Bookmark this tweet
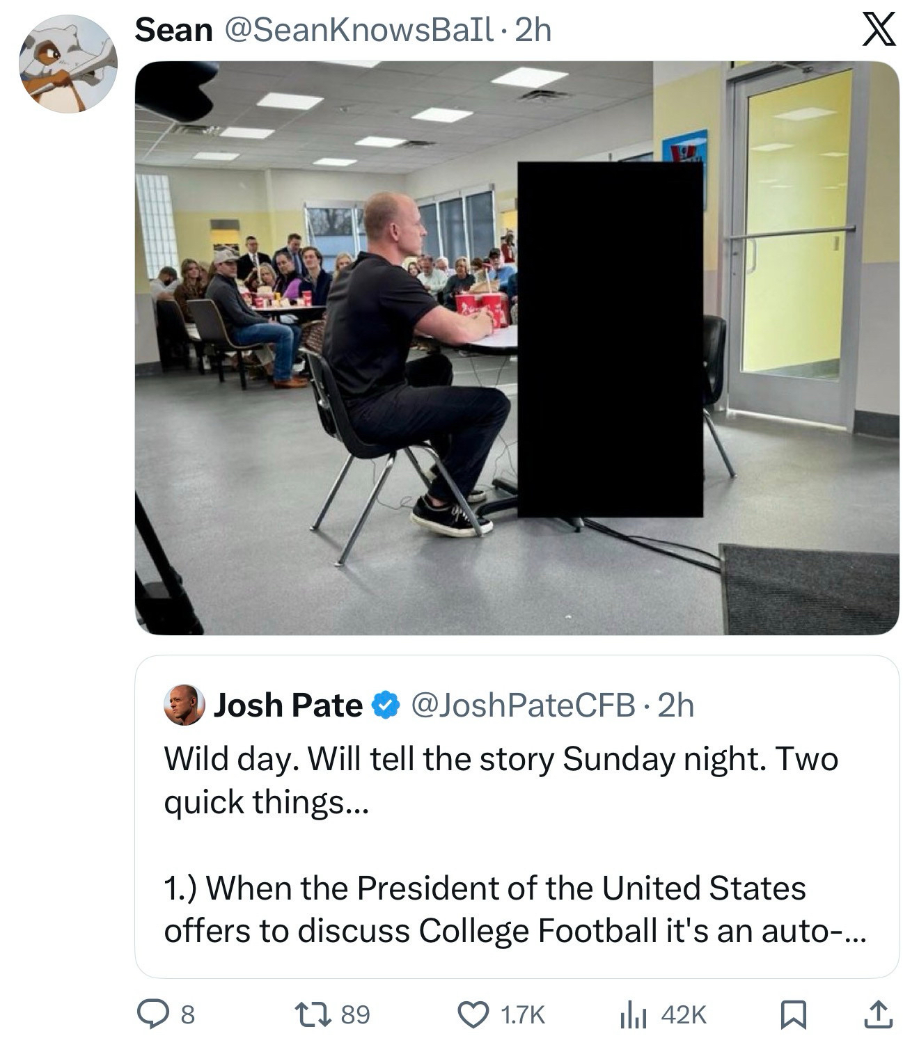This screenshot has width=919, height=1045. point(793,1014)
